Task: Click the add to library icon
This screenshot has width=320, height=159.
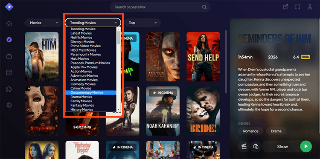Action: coord(256,146)
